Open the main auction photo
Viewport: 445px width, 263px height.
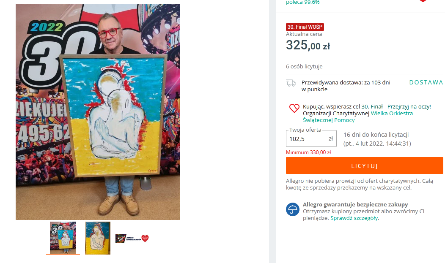[x=98, y=112]
